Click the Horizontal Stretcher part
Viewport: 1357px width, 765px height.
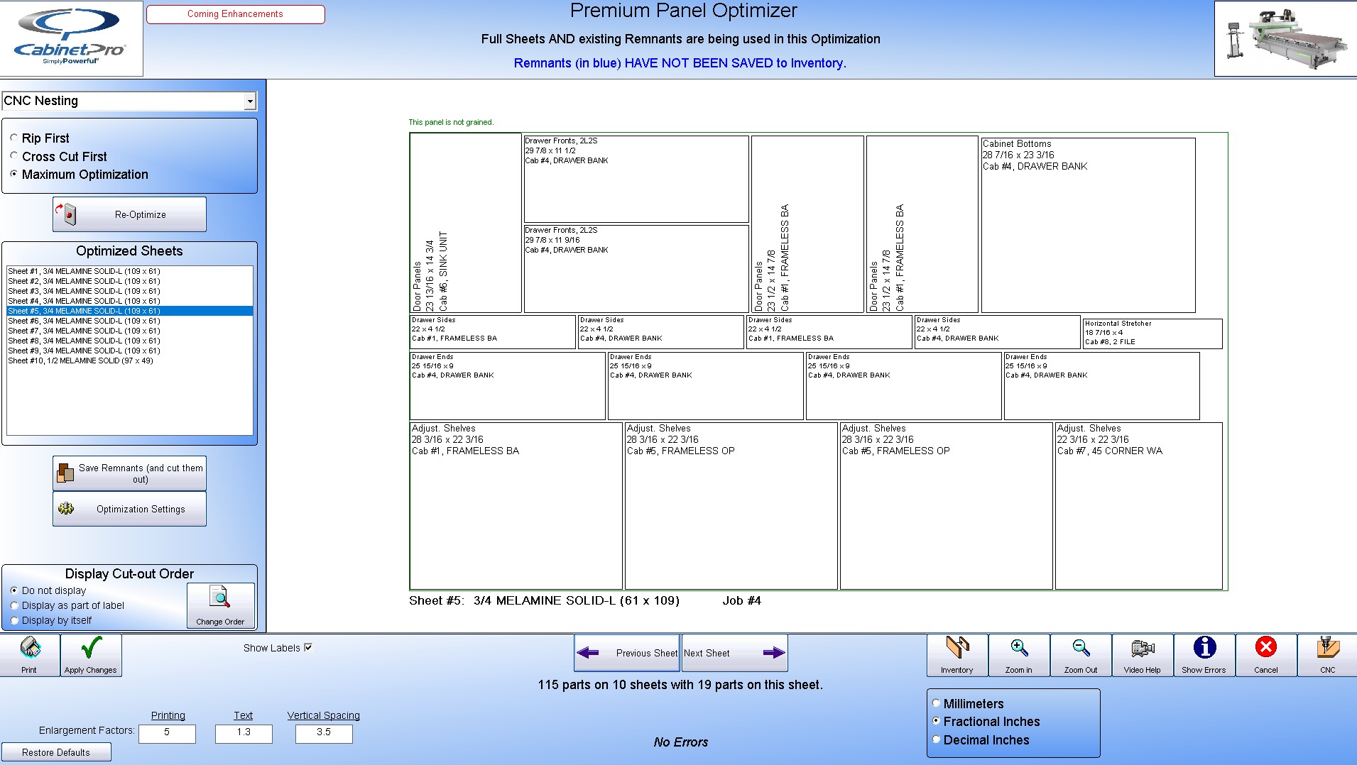pos(1152,334)
